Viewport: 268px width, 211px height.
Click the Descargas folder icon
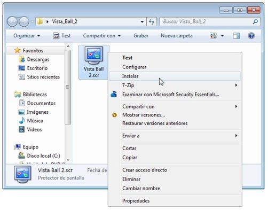click(x=22, y=59)
